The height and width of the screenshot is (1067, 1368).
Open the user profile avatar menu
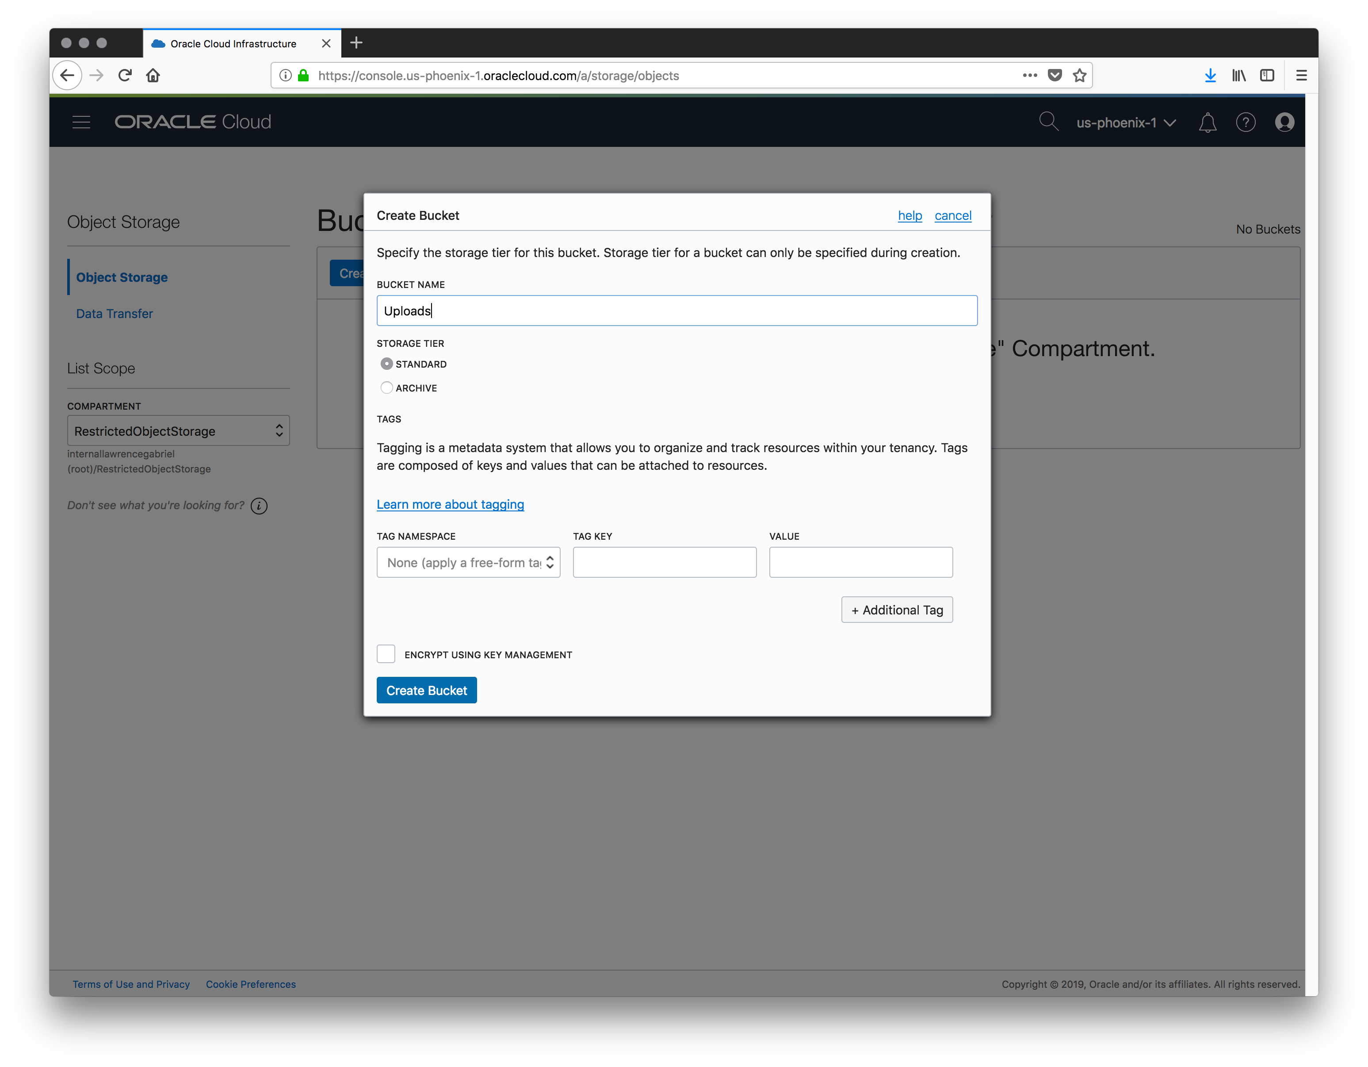(x=1284, y=122)
